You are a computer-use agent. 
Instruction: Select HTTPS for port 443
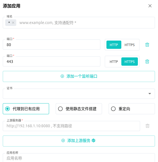pos(130,62)
